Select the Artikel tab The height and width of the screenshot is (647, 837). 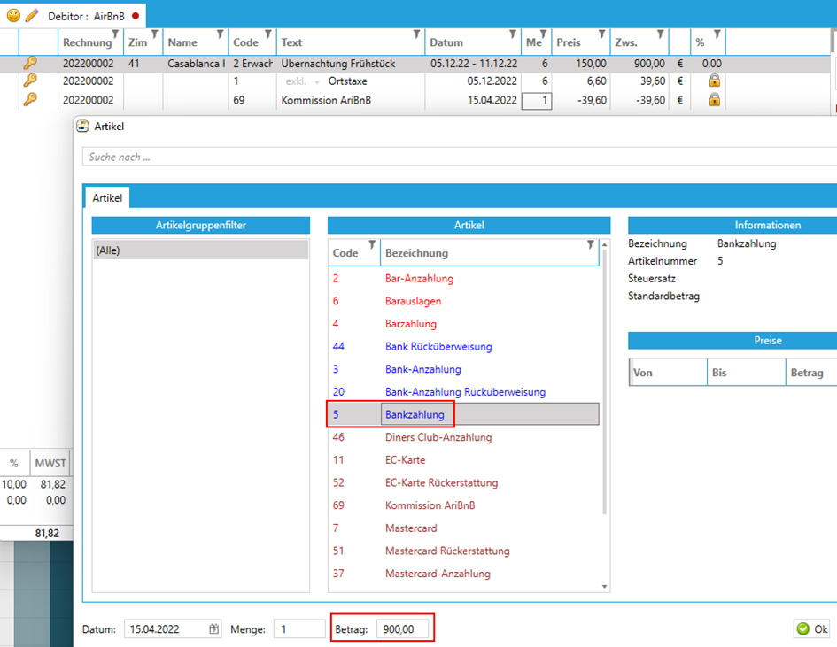click(x=107, y=197)
